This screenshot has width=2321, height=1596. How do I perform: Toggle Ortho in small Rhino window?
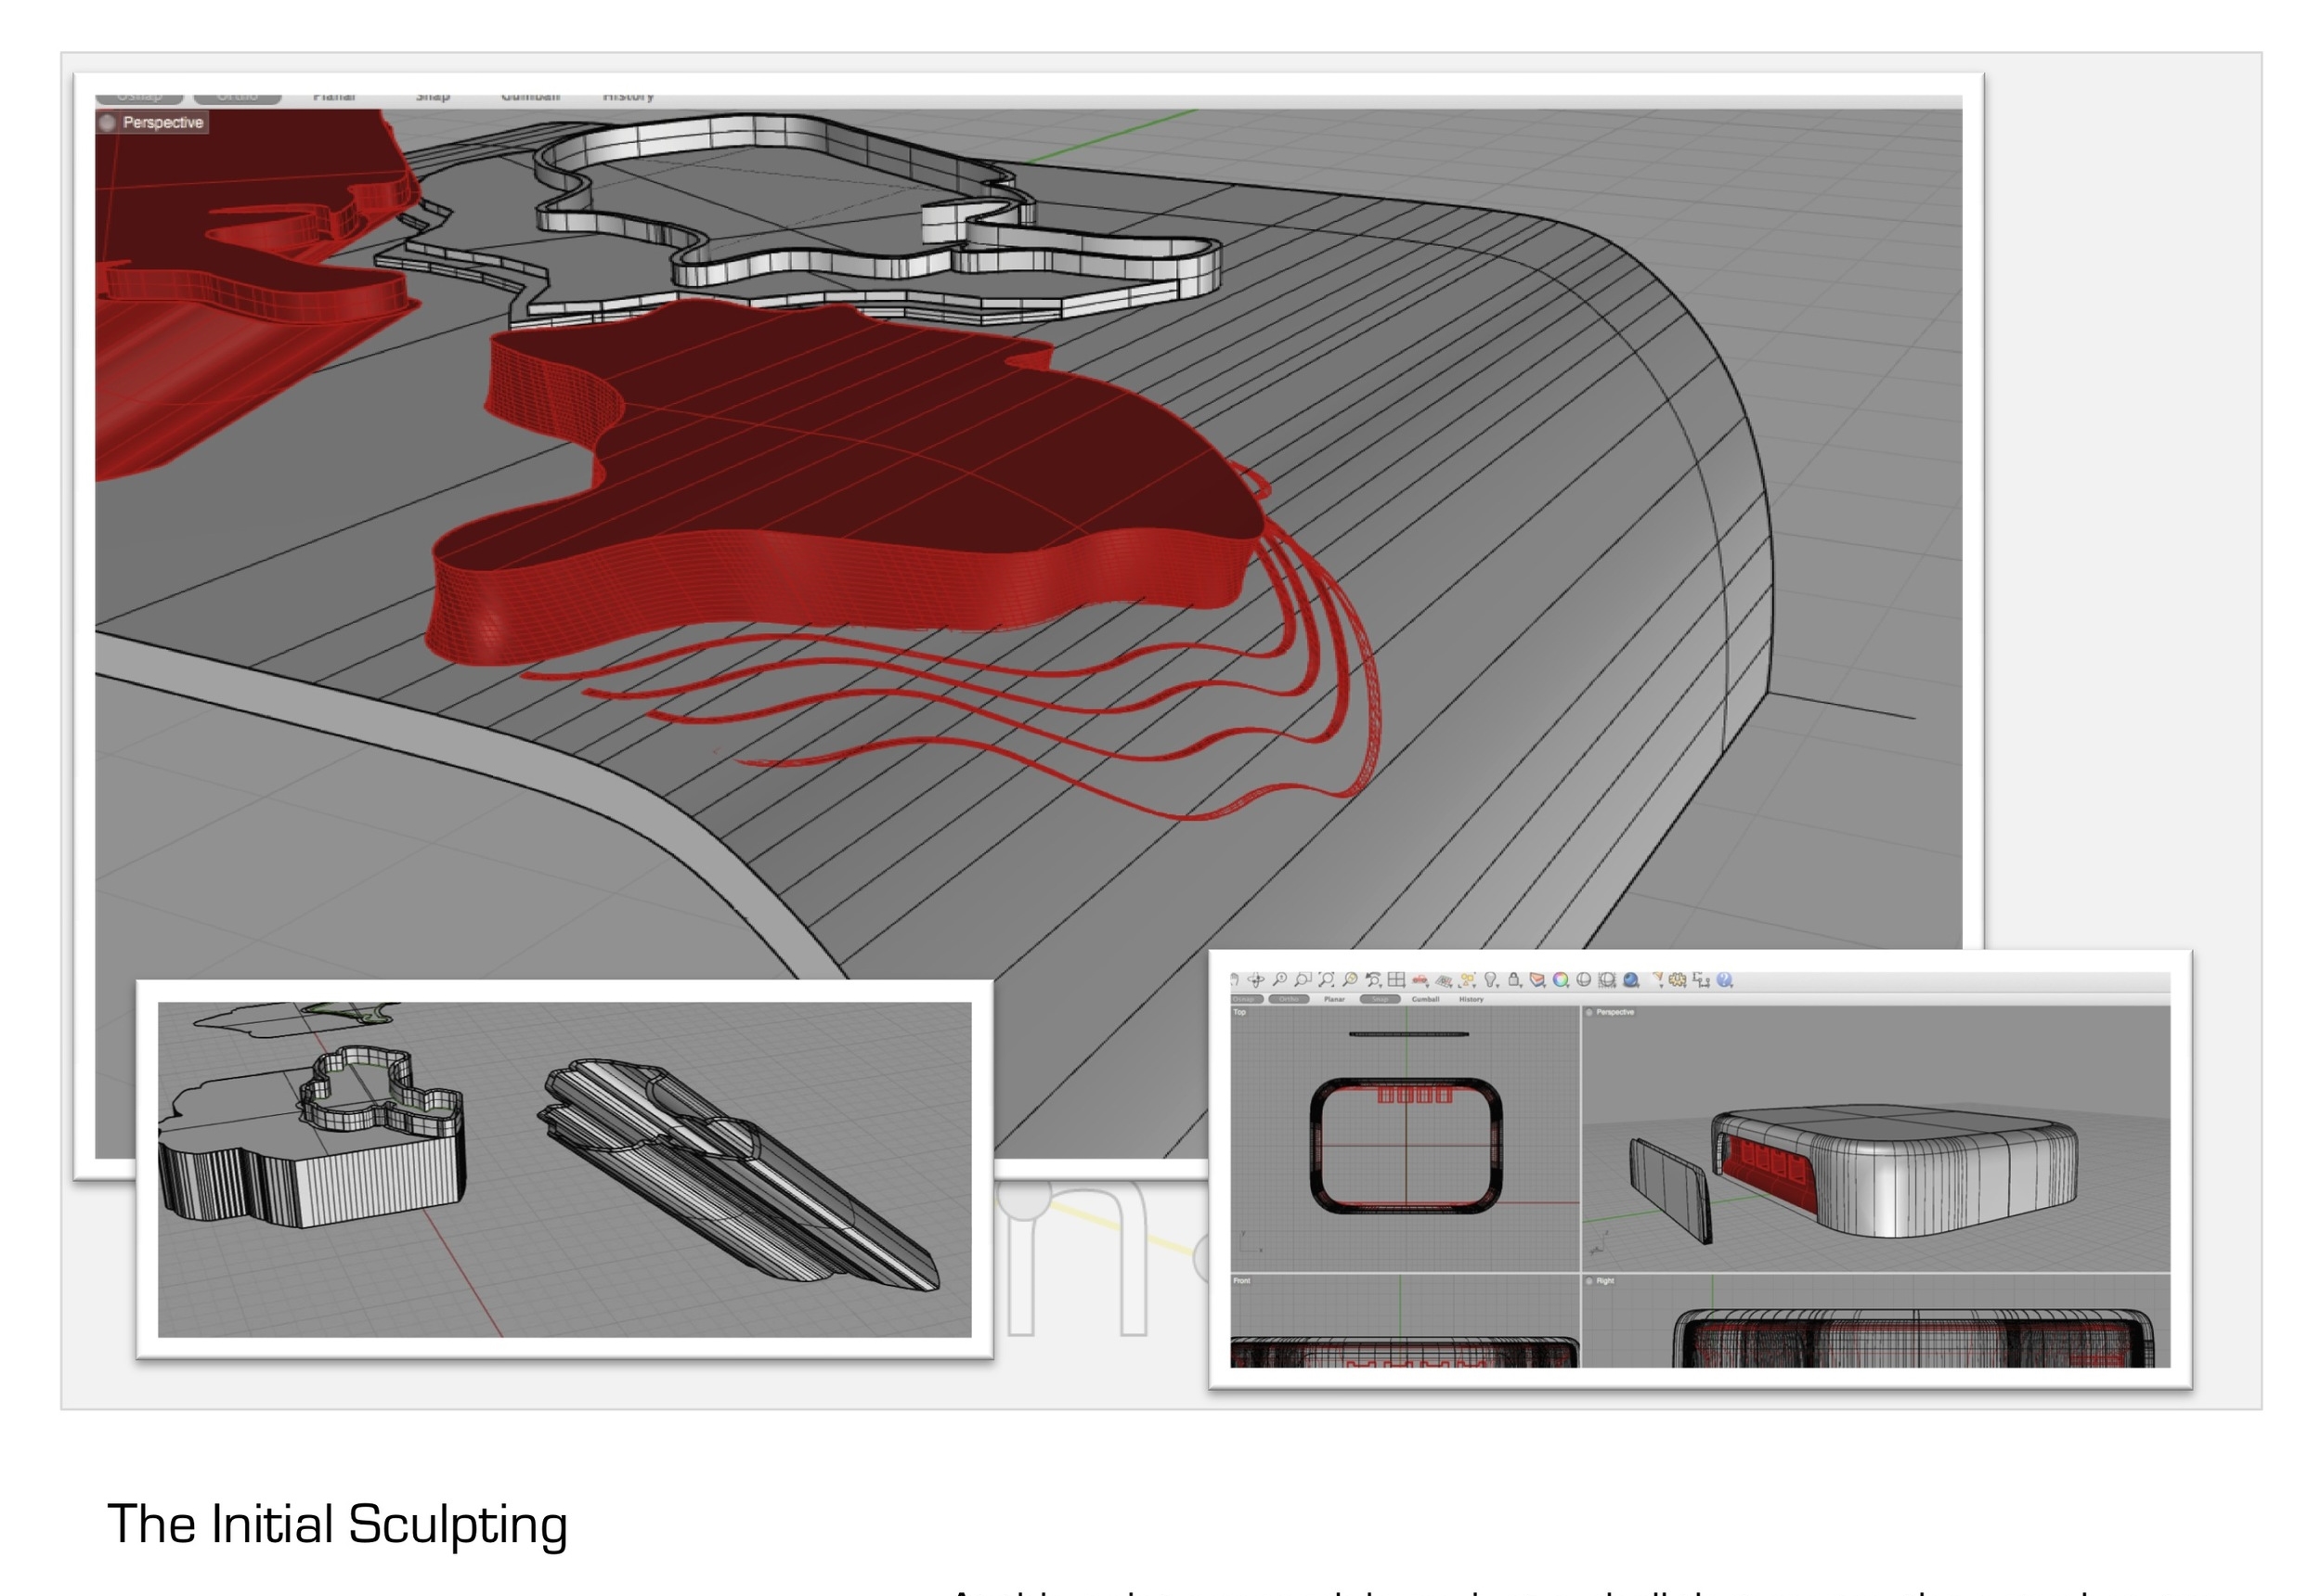coord(1289,1000)
